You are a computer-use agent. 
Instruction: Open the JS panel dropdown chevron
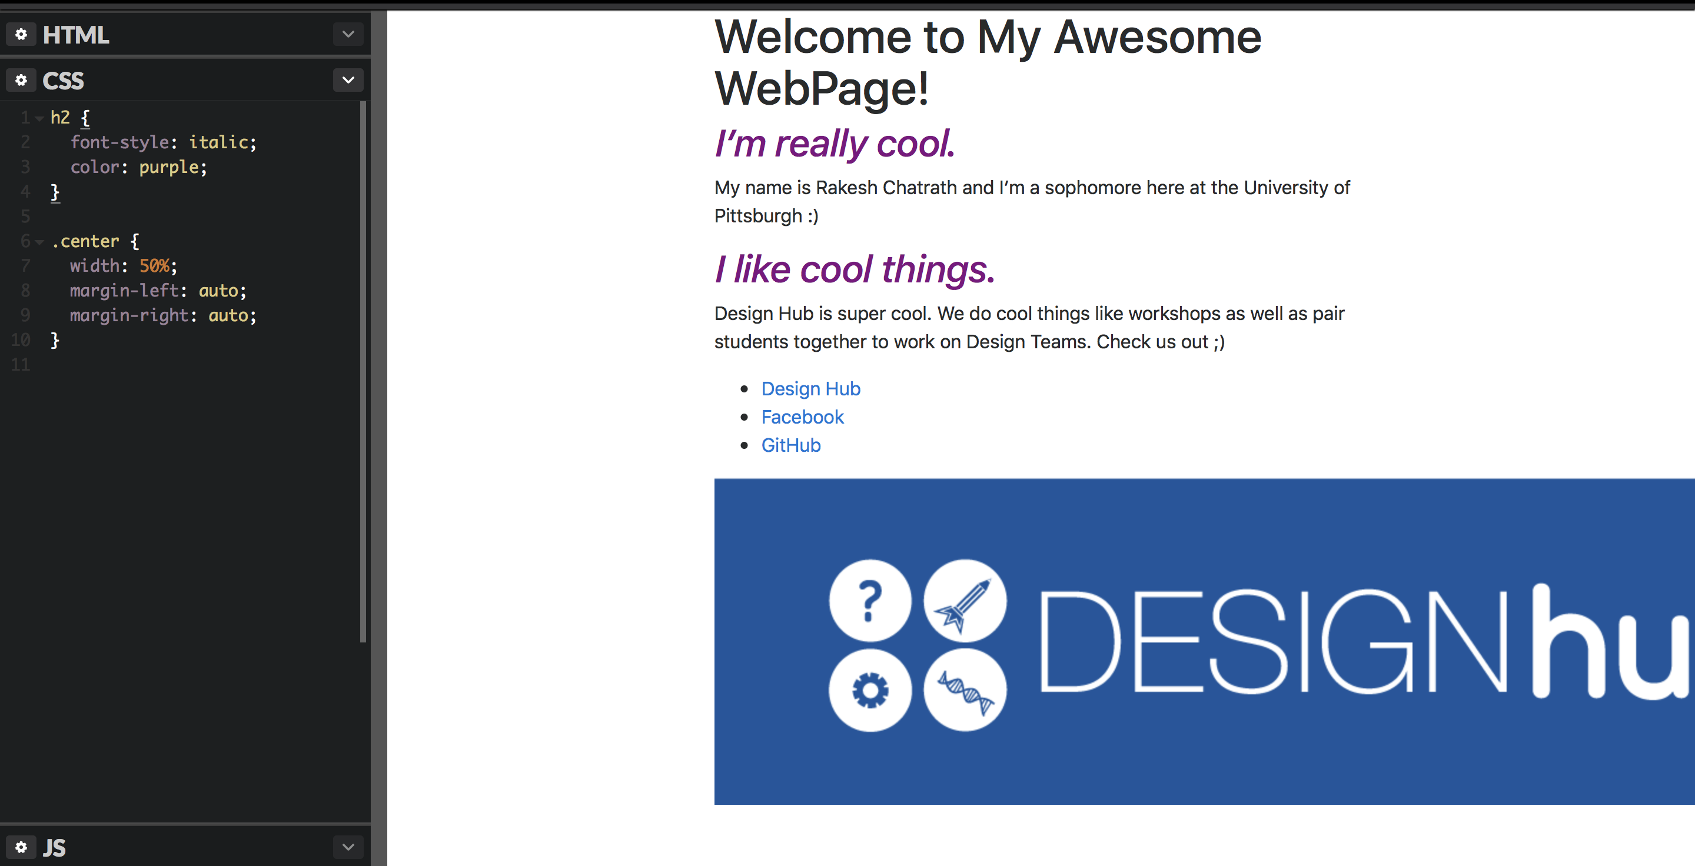348,847
